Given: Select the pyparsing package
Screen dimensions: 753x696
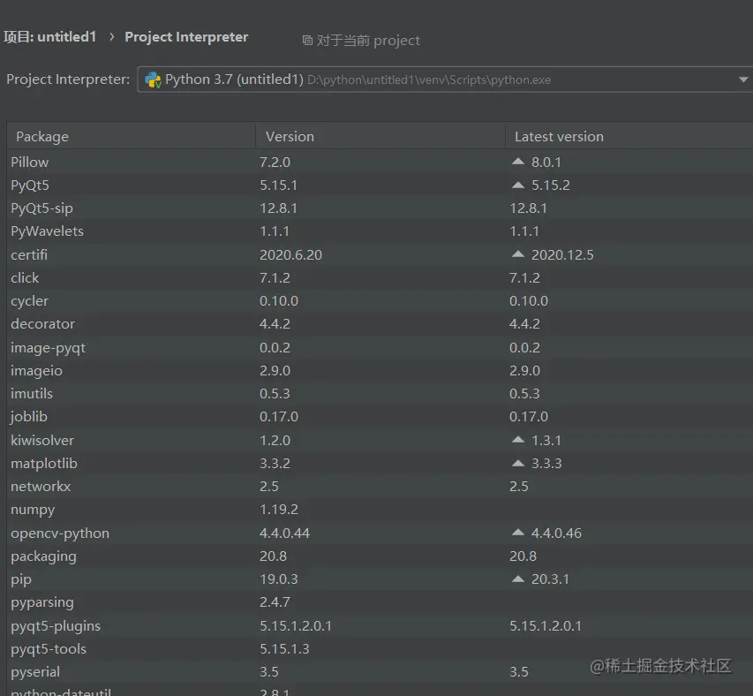Looking at the screenshot, I should (42, 602).
